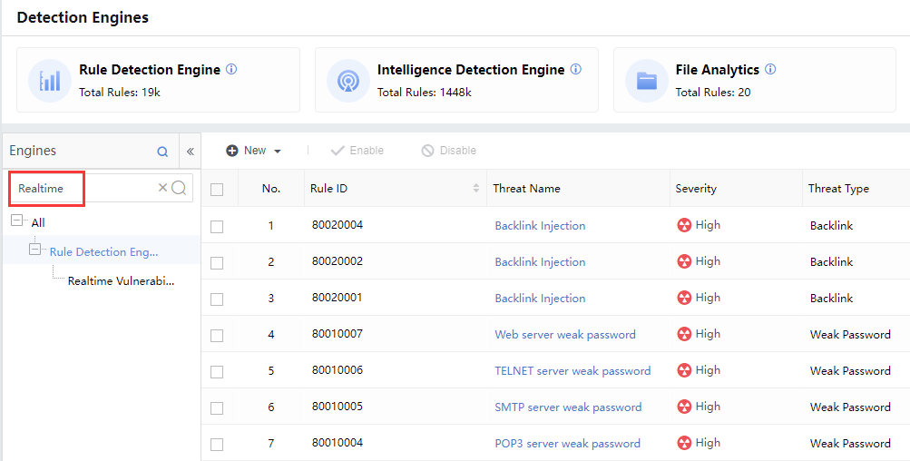Collapse the All tree node

(x=17, y=221)
